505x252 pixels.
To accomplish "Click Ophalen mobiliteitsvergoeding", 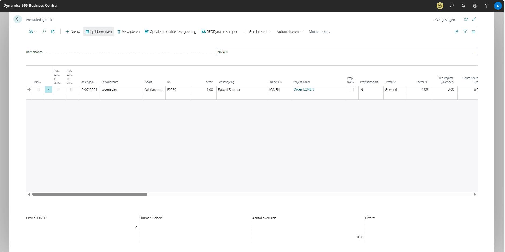I will [170, 31].
